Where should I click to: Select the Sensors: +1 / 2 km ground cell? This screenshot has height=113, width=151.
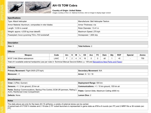[x=42, y=86]
